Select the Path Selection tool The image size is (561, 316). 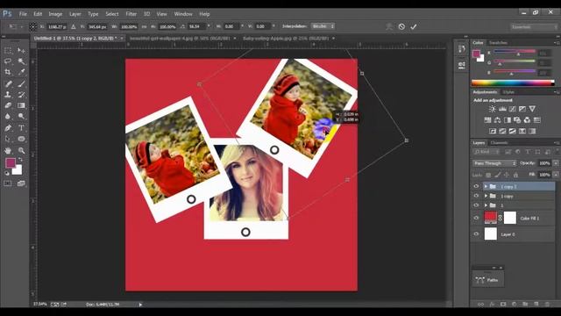(8, 139)
